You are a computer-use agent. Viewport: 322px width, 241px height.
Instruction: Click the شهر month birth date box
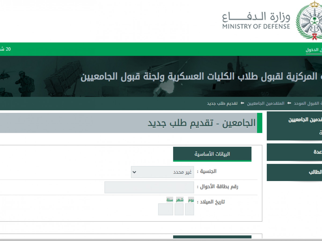point(179,209)
